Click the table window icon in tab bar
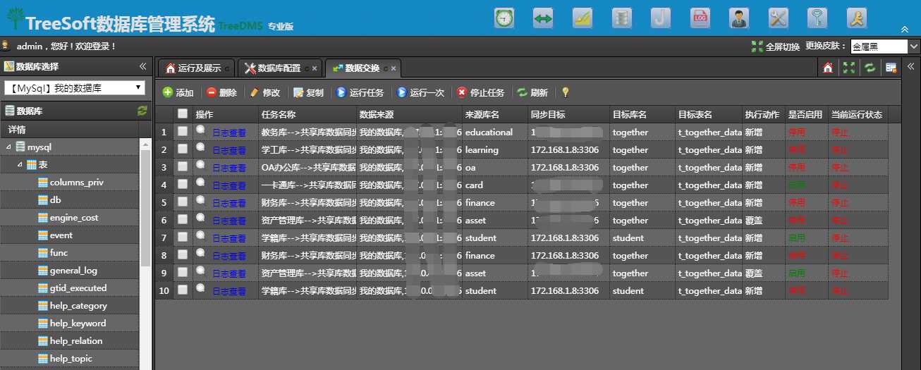Image resolution: width=921 pixels, height=370 pixels. pos(891,68)
